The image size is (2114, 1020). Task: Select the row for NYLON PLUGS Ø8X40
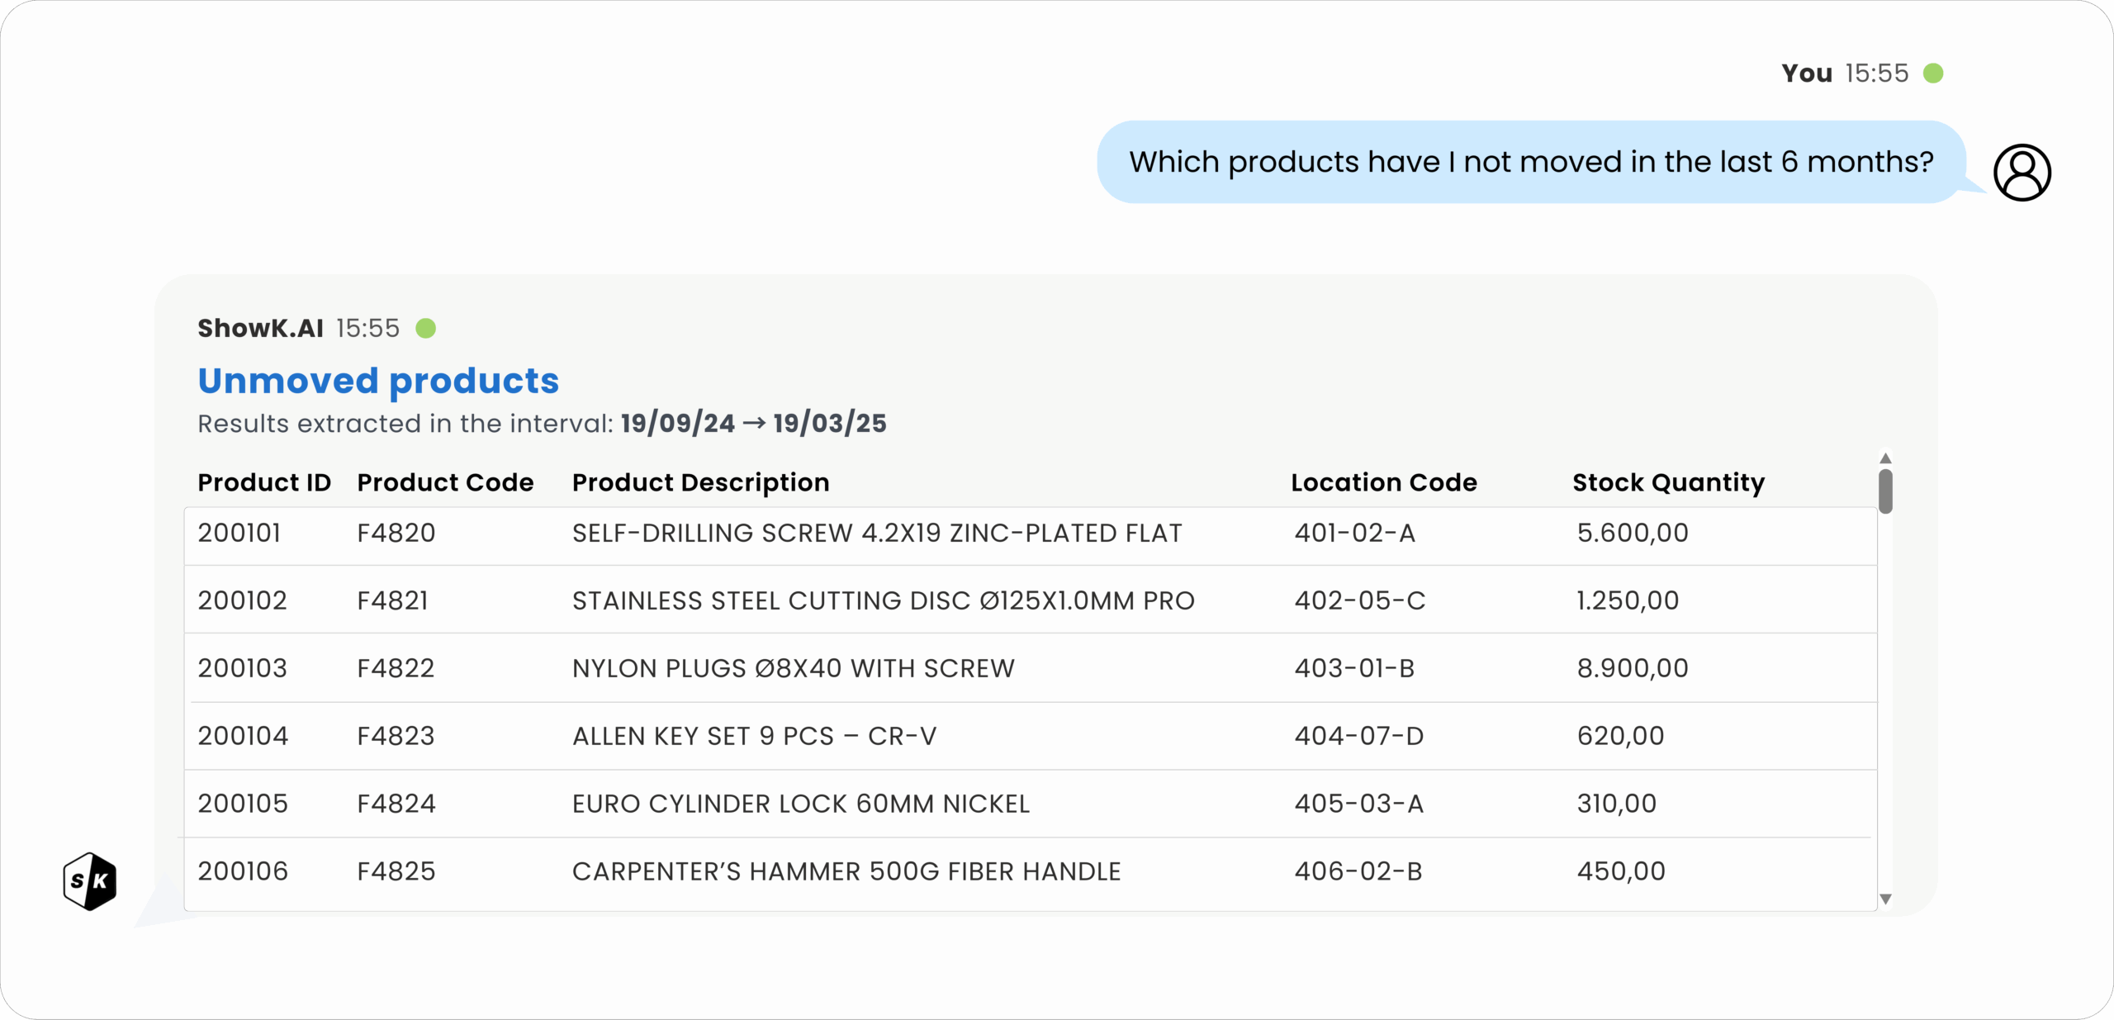tap(908, 668)
